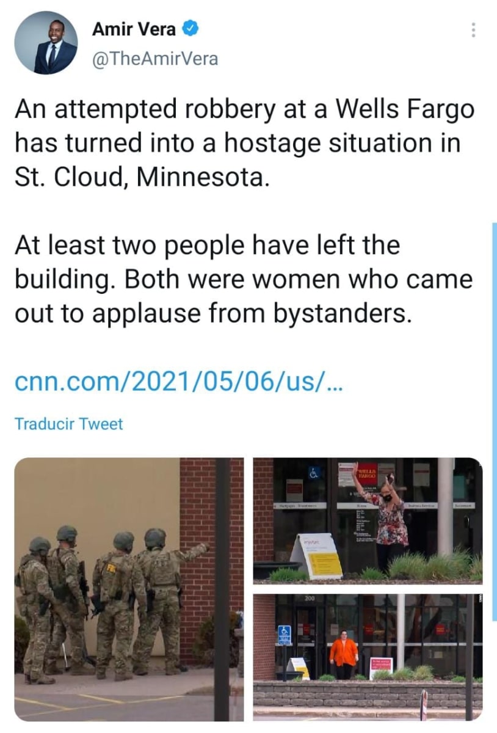Click the 200 building number
This screenshot has width=497, height=733.
[x=310, y=599]
